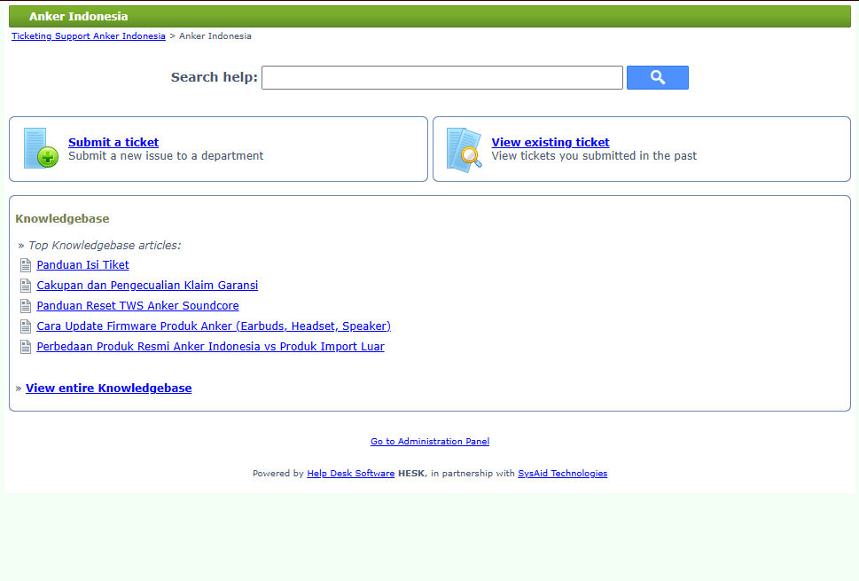This screenshot has height=581, width=859.
Task: Open the Submit a ticket page
Action: click(x=113, y=142)
